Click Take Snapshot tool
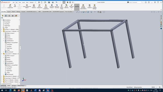This screenshot has width=163, height=92. coord(89,6)
